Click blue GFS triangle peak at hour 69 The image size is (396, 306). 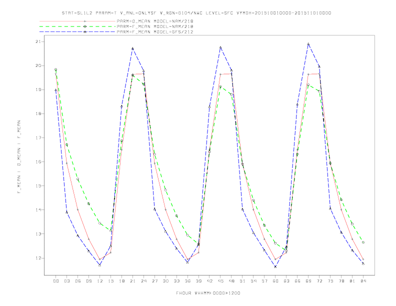[x=308, y=44]
